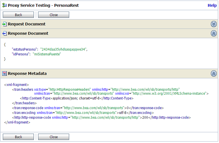Click the Request Document section icon
The height and width of the screenshot is (143, 219).
tap(4, 24)
